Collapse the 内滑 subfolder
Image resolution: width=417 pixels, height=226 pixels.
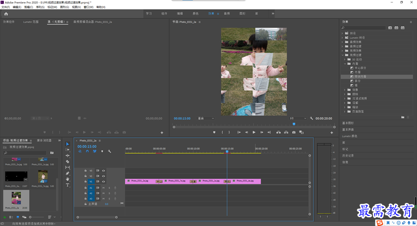click(345, 64)
